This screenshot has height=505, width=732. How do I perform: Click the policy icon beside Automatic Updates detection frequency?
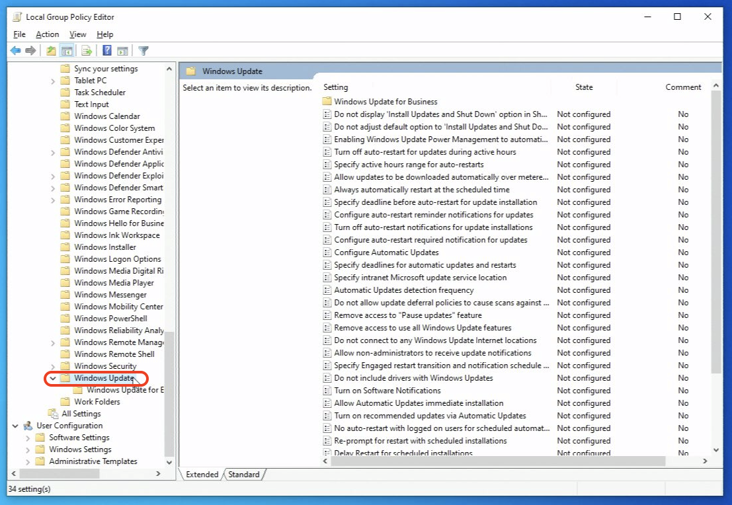pos(327,290)
